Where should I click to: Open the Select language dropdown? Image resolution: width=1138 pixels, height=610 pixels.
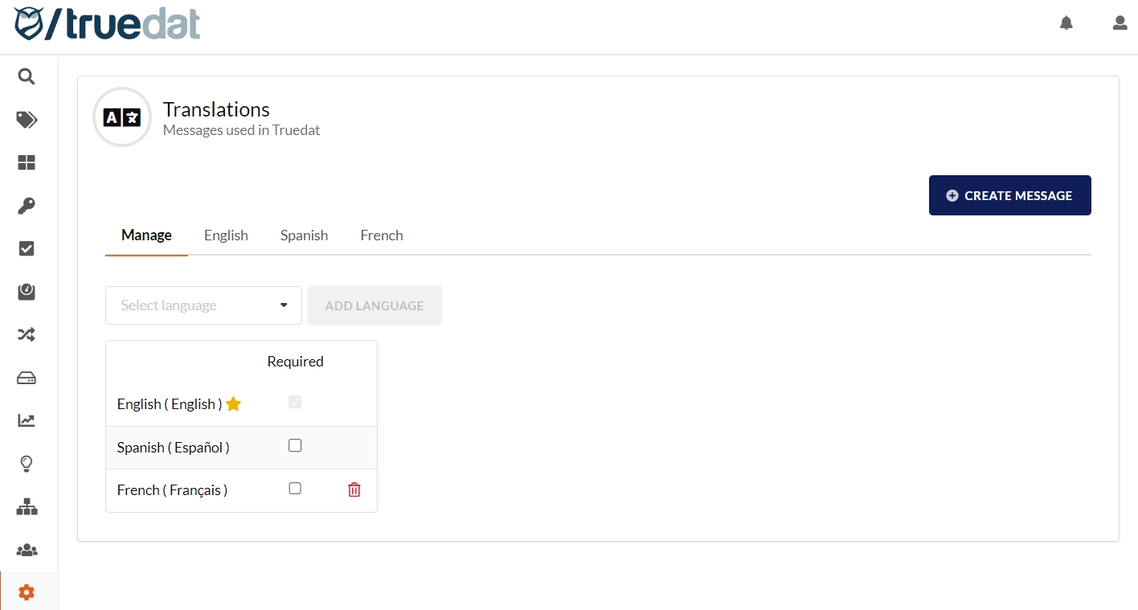click(203, 305)
